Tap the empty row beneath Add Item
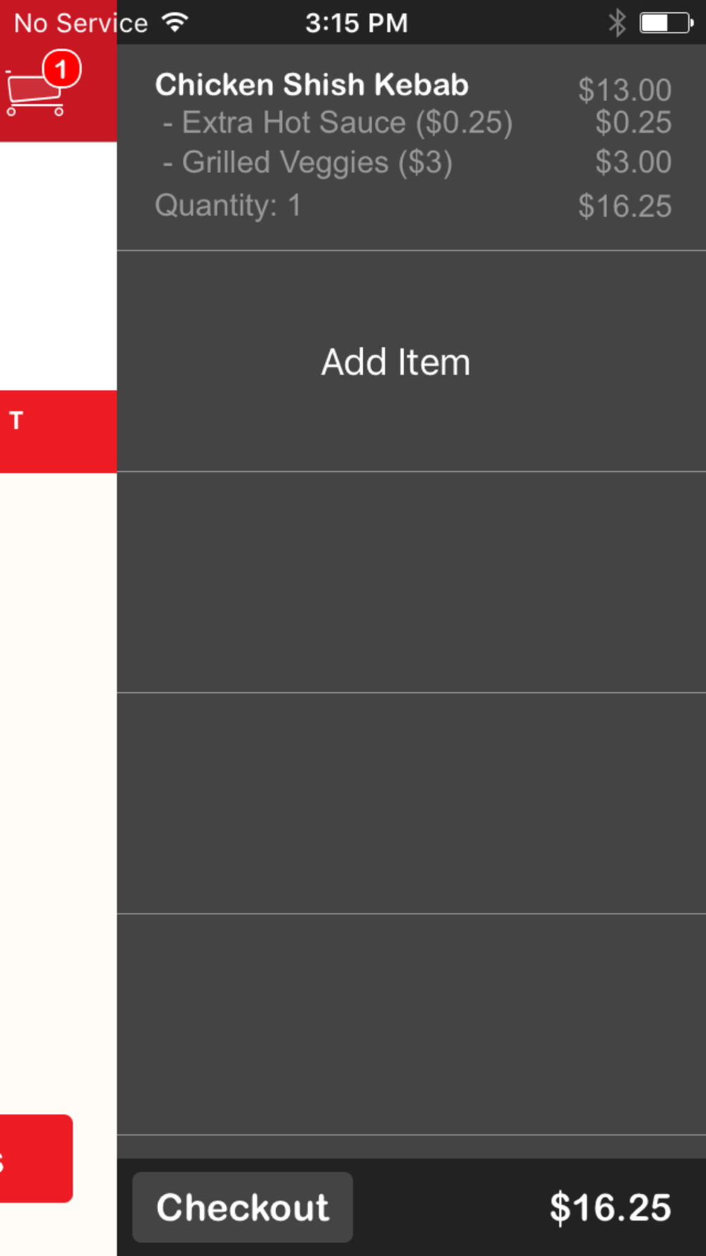The image size is (706, 1256). click(x=412, y=582)
